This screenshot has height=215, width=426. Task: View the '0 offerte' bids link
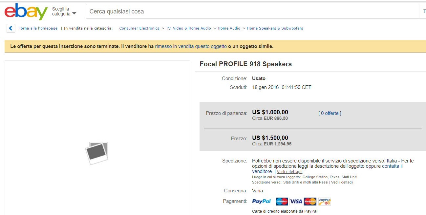tap(330, 113)
